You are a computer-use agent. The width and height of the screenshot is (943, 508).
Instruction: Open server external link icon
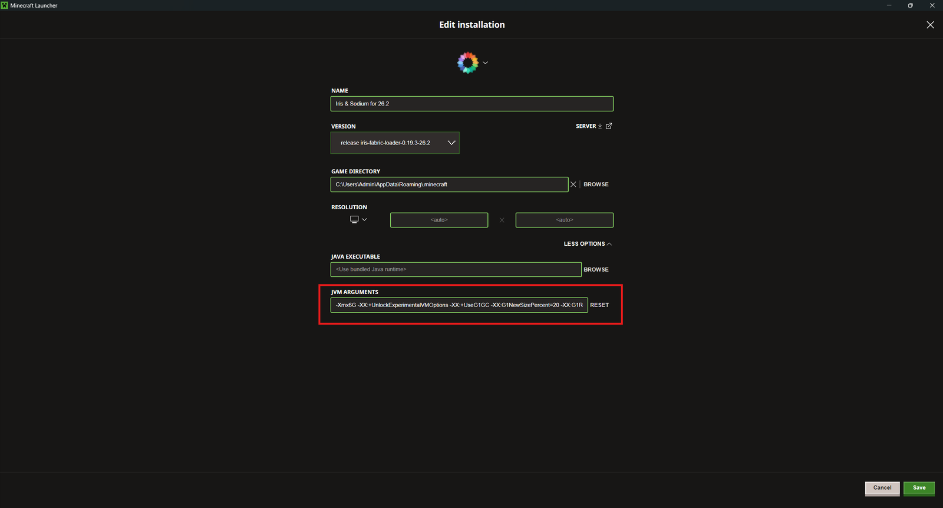pyautogui.click(x=609, y=126)
